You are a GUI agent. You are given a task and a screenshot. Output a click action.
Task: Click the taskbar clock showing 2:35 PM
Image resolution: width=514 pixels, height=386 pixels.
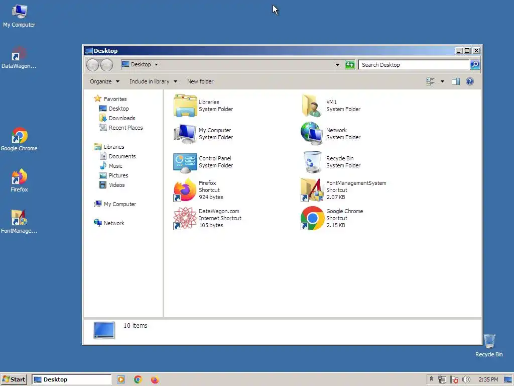click(488, 379)
